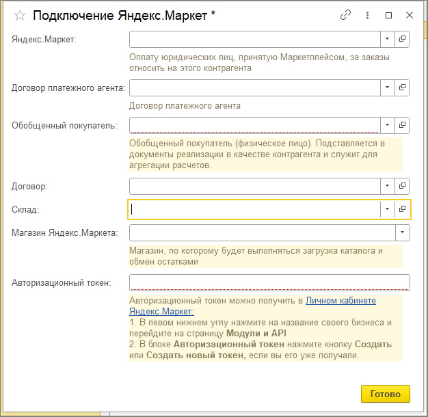Close the Подключение Яндекс.Маркет dialog
Image resolution: width=428 pixels, height=417 pixels.
click(x=409, y=15)
